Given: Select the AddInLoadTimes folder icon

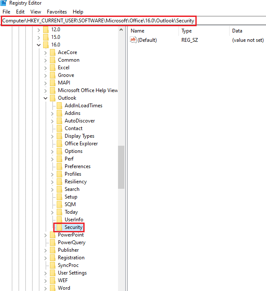Looking at the screenshot, I should coord(59,106).
